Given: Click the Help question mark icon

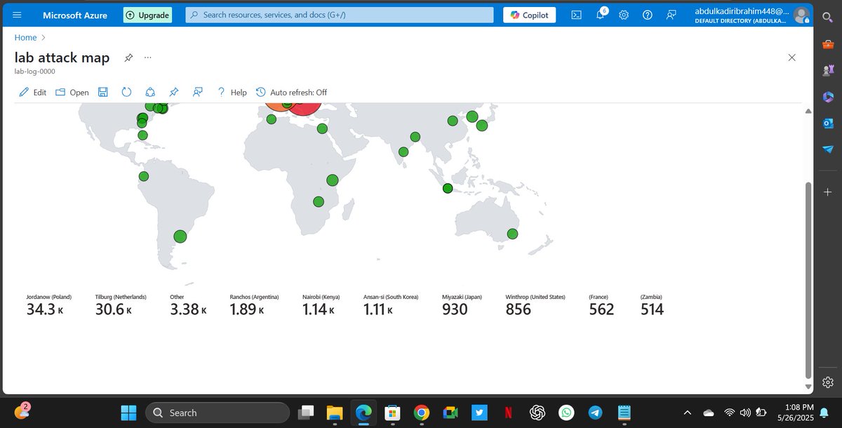Looking at the screenshot, I should pos(220,92).
